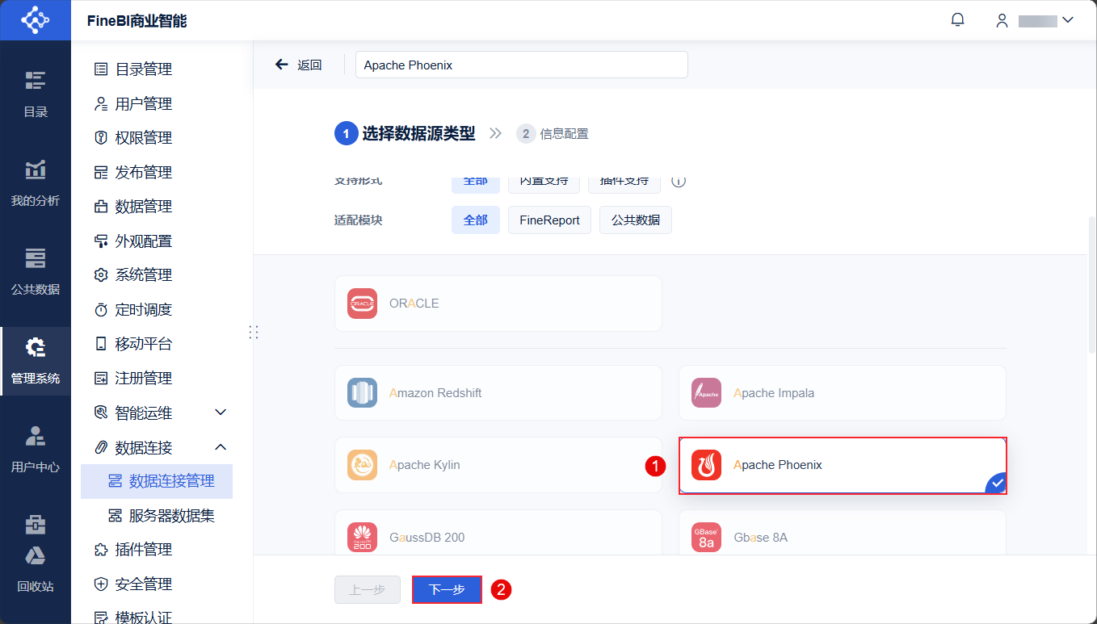
Task: Filter by FineReport module
Action: [x=549, y=220]
